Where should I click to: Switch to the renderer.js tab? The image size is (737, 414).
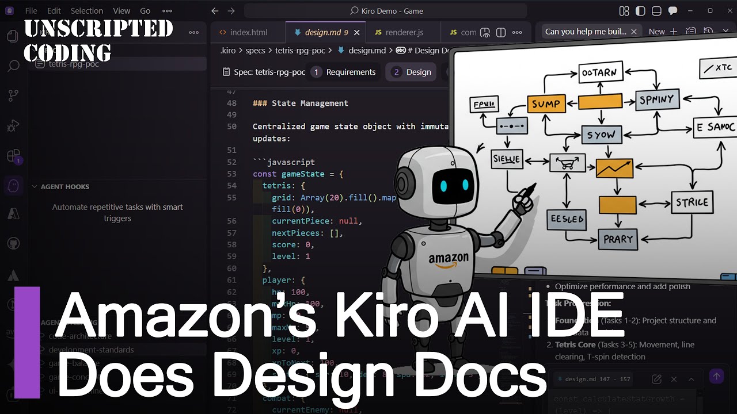click(x=404, y=32)
